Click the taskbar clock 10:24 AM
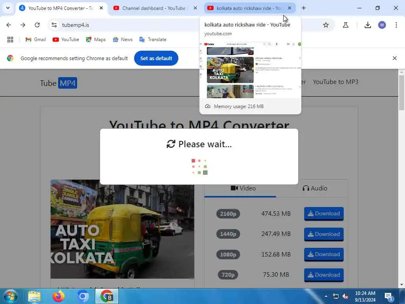This screenshot has height=304, width=405. click(365, 293)
